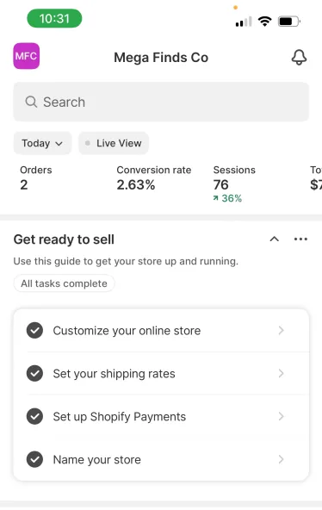322x510 pixels.
Task: Open Live View
Action: 114,143
